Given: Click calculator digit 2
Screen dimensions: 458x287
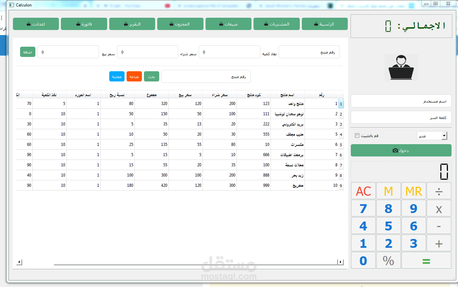Looking at the screenshot, I should tap(389, 243).
